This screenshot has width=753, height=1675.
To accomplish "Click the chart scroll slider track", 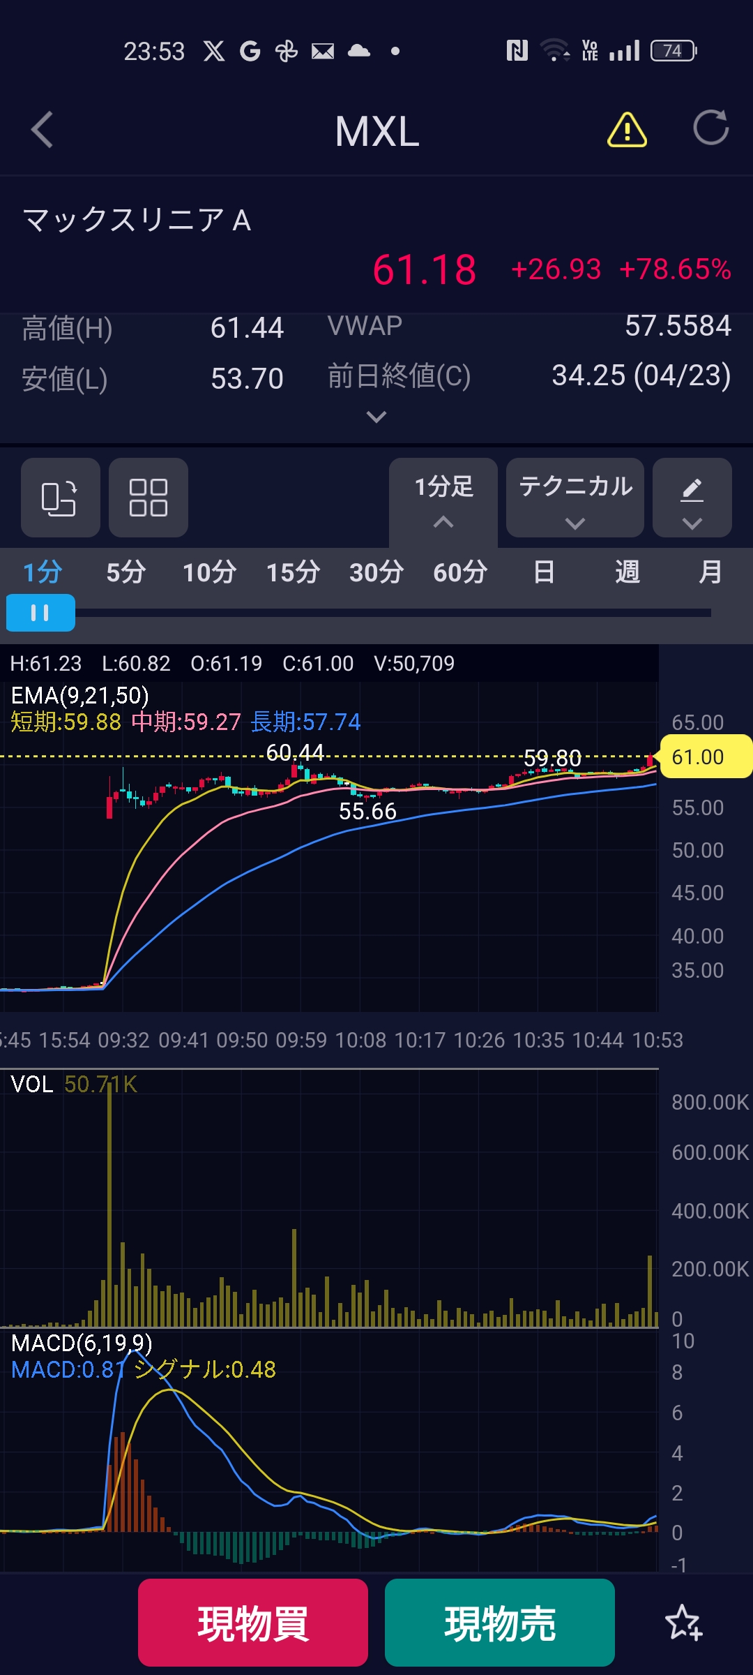I will [x=390, y=613].
